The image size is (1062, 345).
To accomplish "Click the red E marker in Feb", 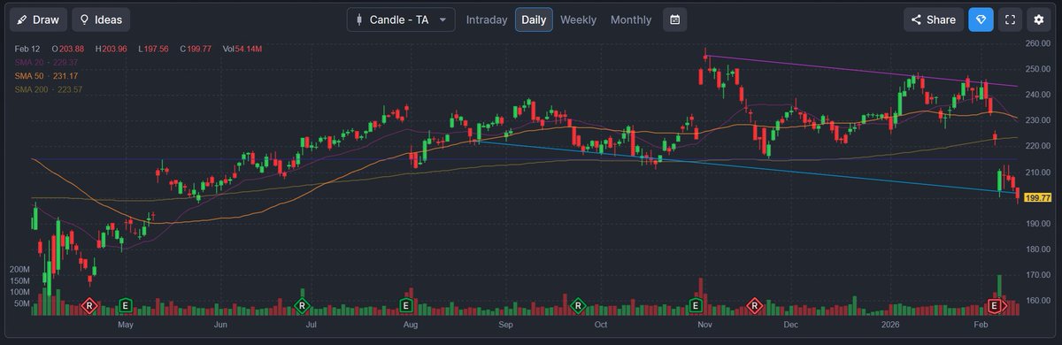I will click(995, 305).
